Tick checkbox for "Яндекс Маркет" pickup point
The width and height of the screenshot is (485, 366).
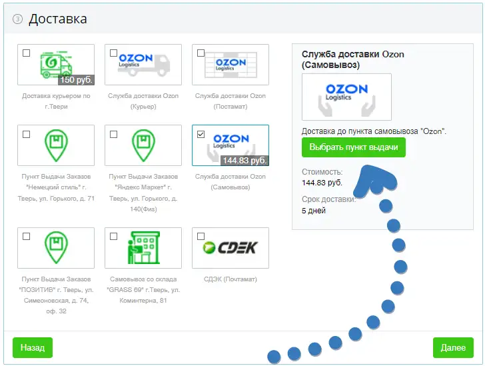click(x=114, y=134)
